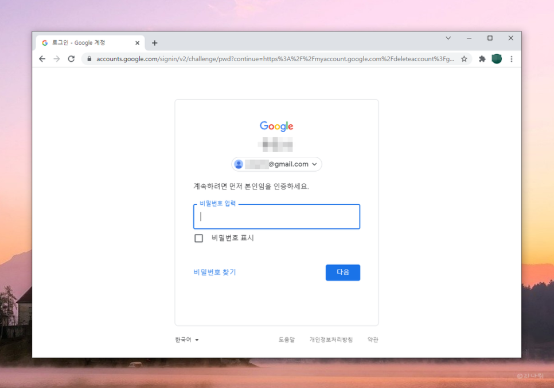Open the 도움말 link
This screenshot has width=554, height=388.
coord(285,339)
